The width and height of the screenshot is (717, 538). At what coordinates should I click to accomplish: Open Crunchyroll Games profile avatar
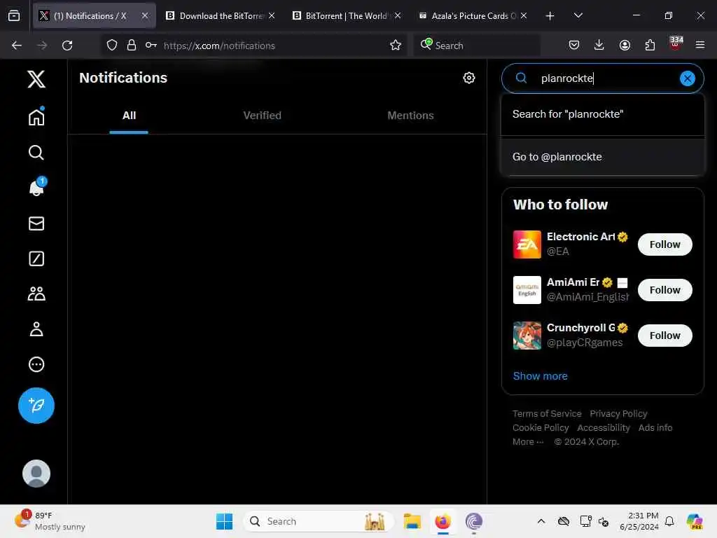527,336
